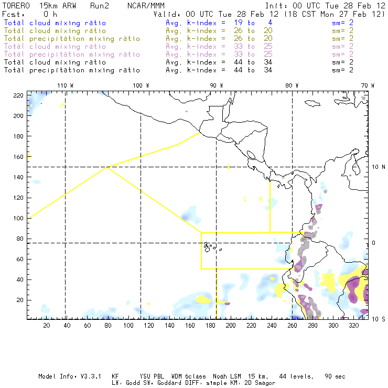Image resolution: width=388 pixels, height=388 pixels.
Task: Click the 'WDM 6class' model info text
Action: pyautogui.click(x=189, y=376)
